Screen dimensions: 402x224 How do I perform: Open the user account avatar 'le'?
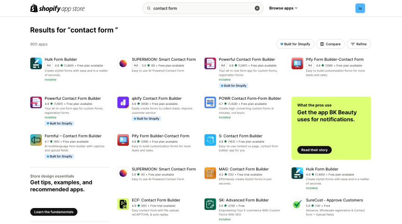point(360,8)
